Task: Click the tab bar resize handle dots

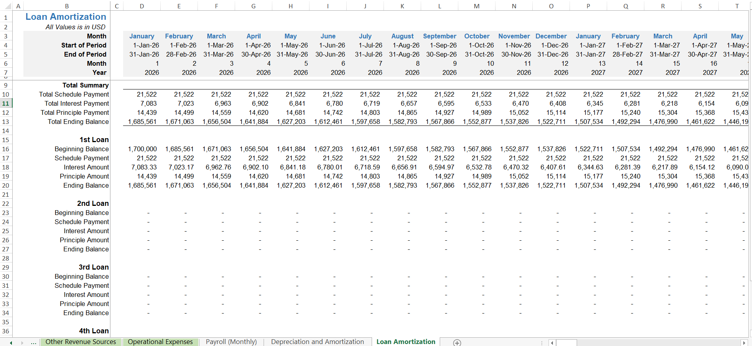Action: (x=542, y=343)
